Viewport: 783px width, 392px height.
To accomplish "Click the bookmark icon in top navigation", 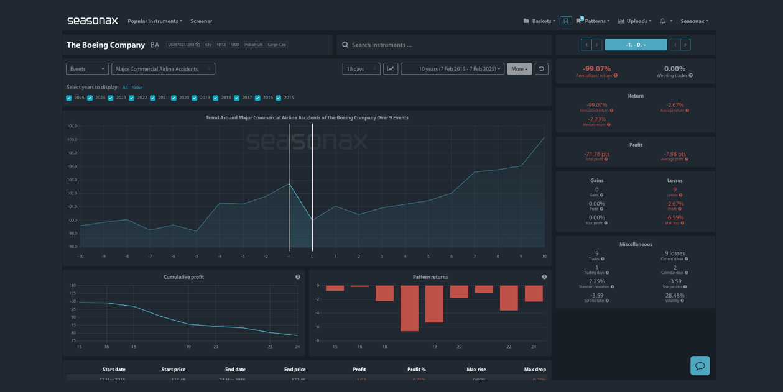I will pyautogui.click(x=565, y=21).
